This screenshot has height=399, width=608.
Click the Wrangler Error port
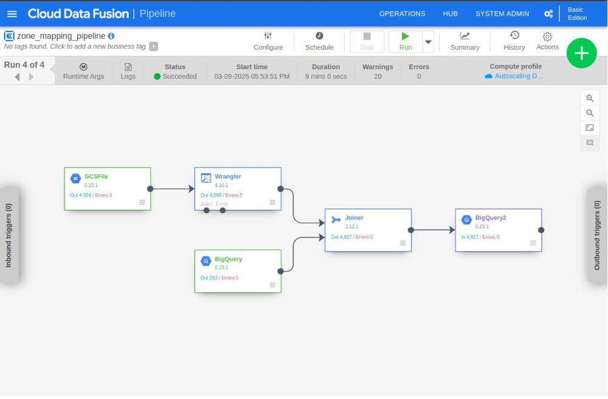[223, 211]
